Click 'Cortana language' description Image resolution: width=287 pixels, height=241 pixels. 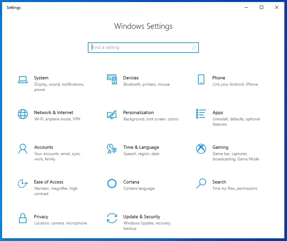(139, 188)
